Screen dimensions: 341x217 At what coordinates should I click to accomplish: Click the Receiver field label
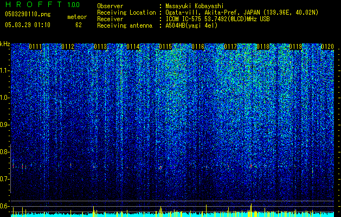click(110, 19)
